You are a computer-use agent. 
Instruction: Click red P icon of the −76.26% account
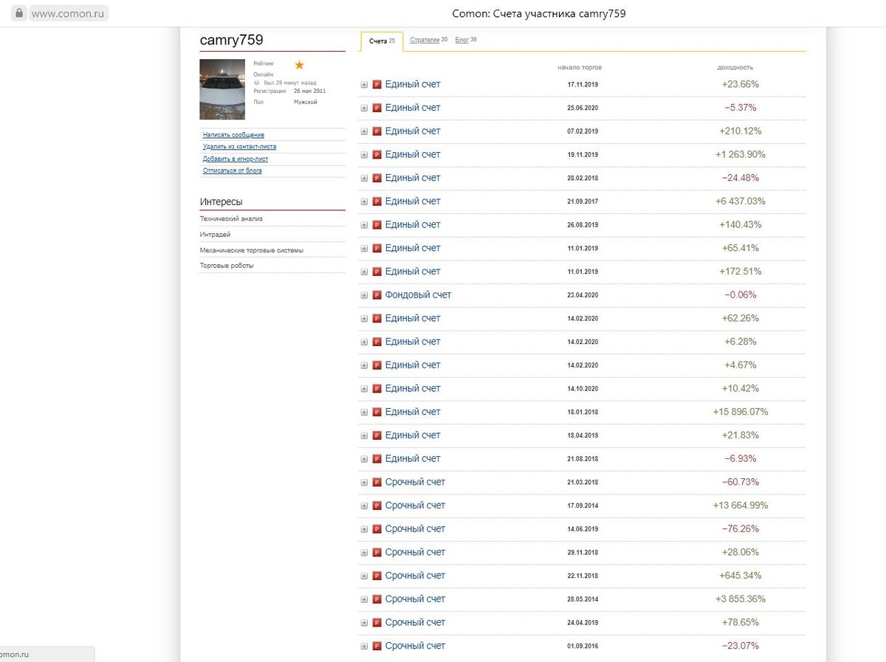tap(377, 529)
